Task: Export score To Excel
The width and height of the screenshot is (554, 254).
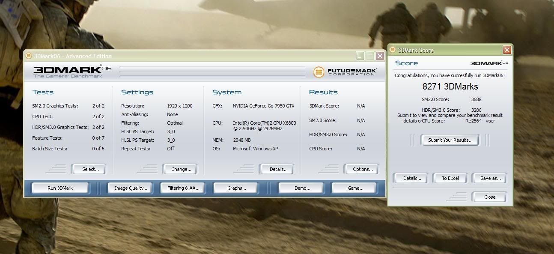Action: [x=450, y=178]
